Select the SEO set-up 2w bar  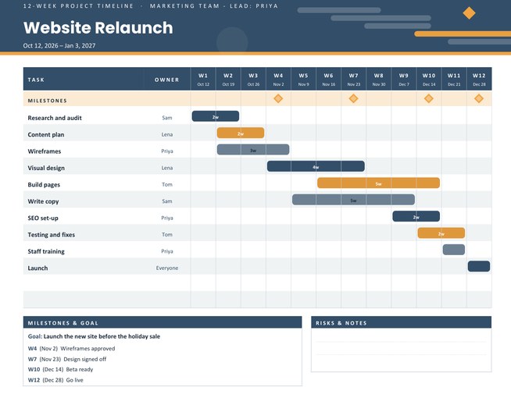coord(416,216)
